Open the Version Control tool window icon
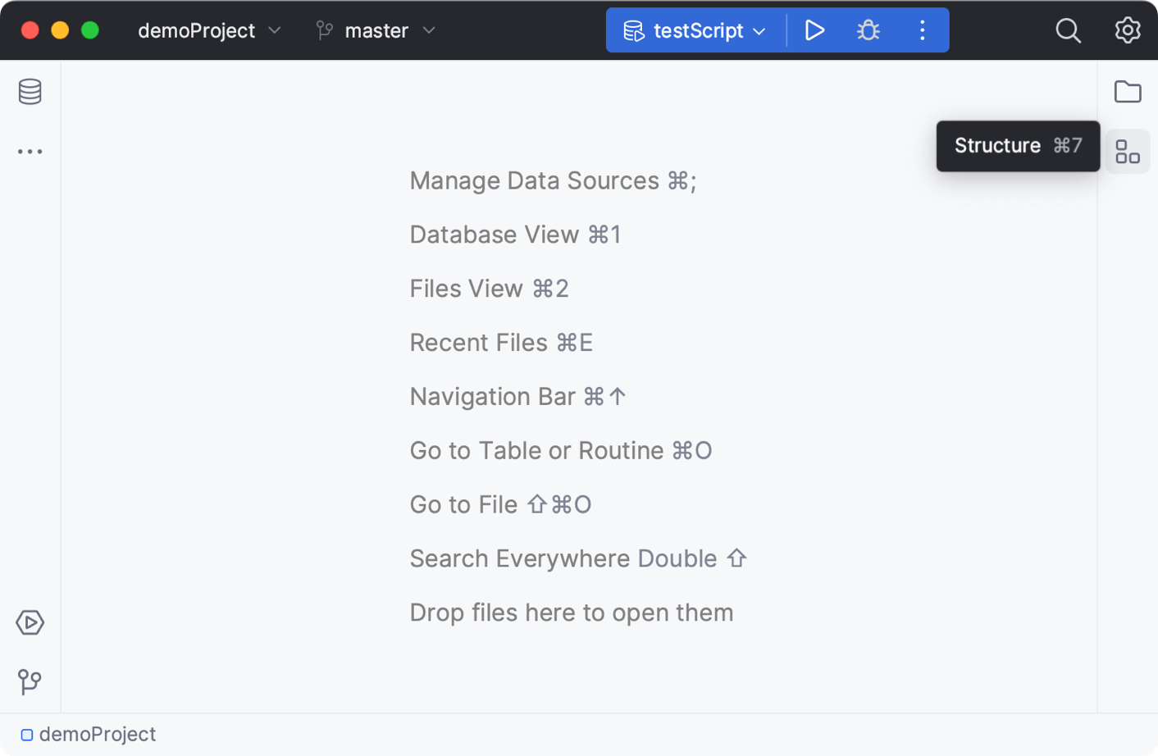Image resolution: width=1158 pixels, height=756 pixels. (30, 681)
